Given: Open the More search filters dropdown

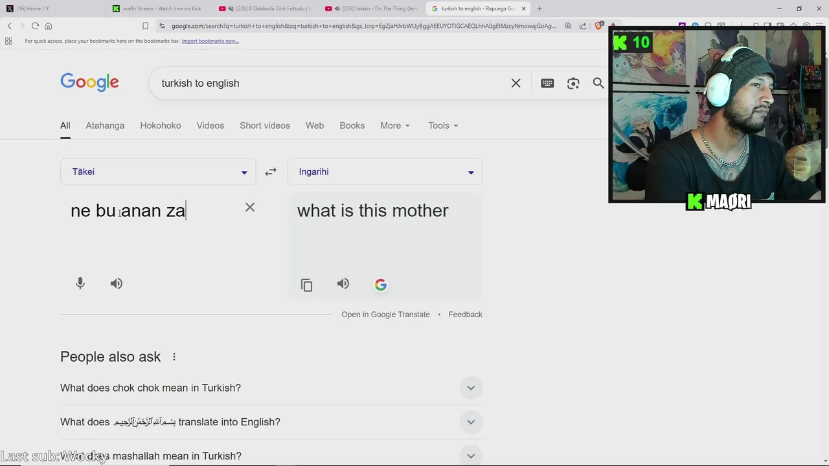Looking at the screenshot, I should (x=395, y=126).
